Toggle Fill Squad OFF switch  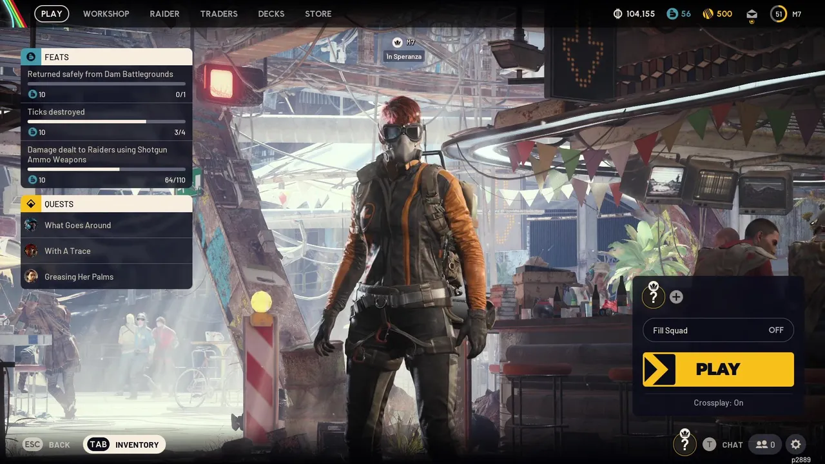tap(718, 330)
